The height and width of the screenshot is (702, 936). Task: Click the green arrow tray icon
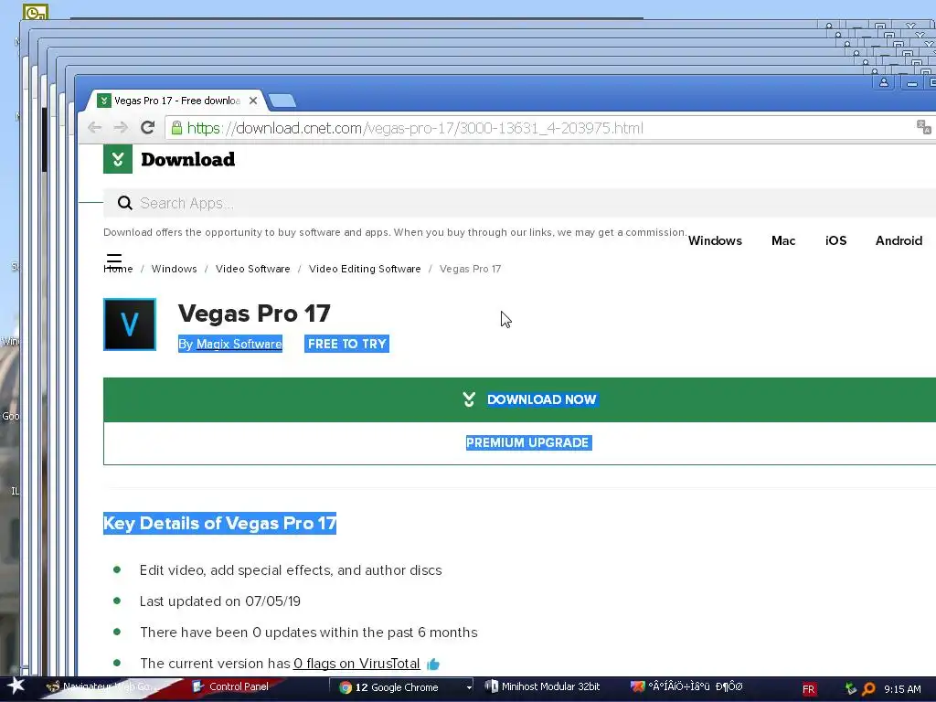tap(851, 689)
